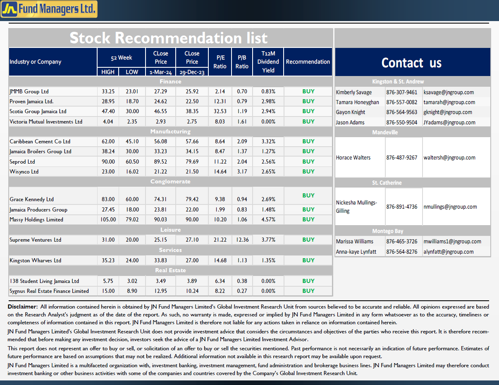The height and width of the screenshot is (385, 499).
Task: Click the Conglomerate section header
Action: click(x=170, y=181)
